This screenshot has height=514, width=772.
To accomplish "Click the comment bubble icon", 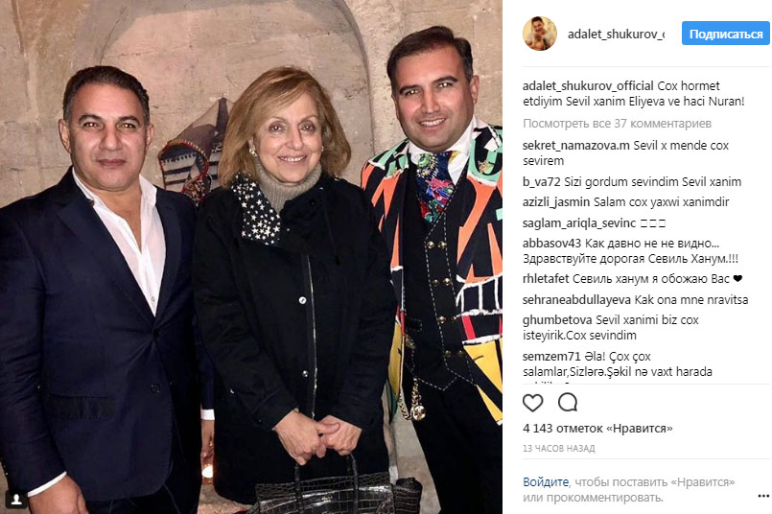I will [567, 402].
